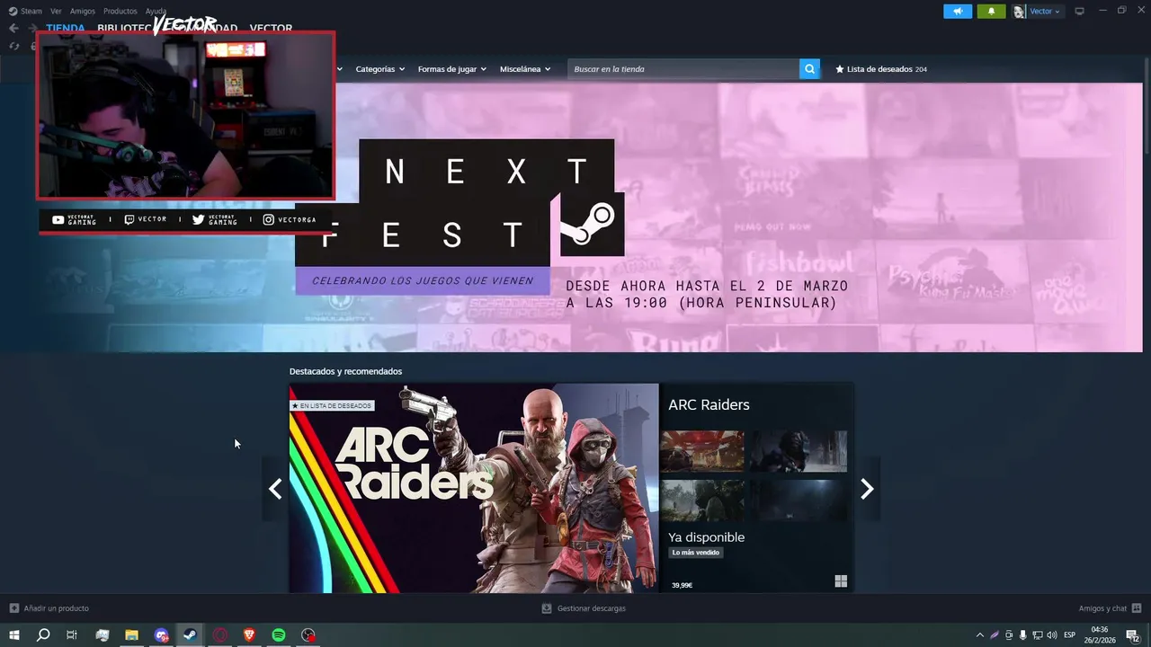Viewport: 1151px width, 647px height.
Task: Open the Ayuda menu
Action: [156, 11]
